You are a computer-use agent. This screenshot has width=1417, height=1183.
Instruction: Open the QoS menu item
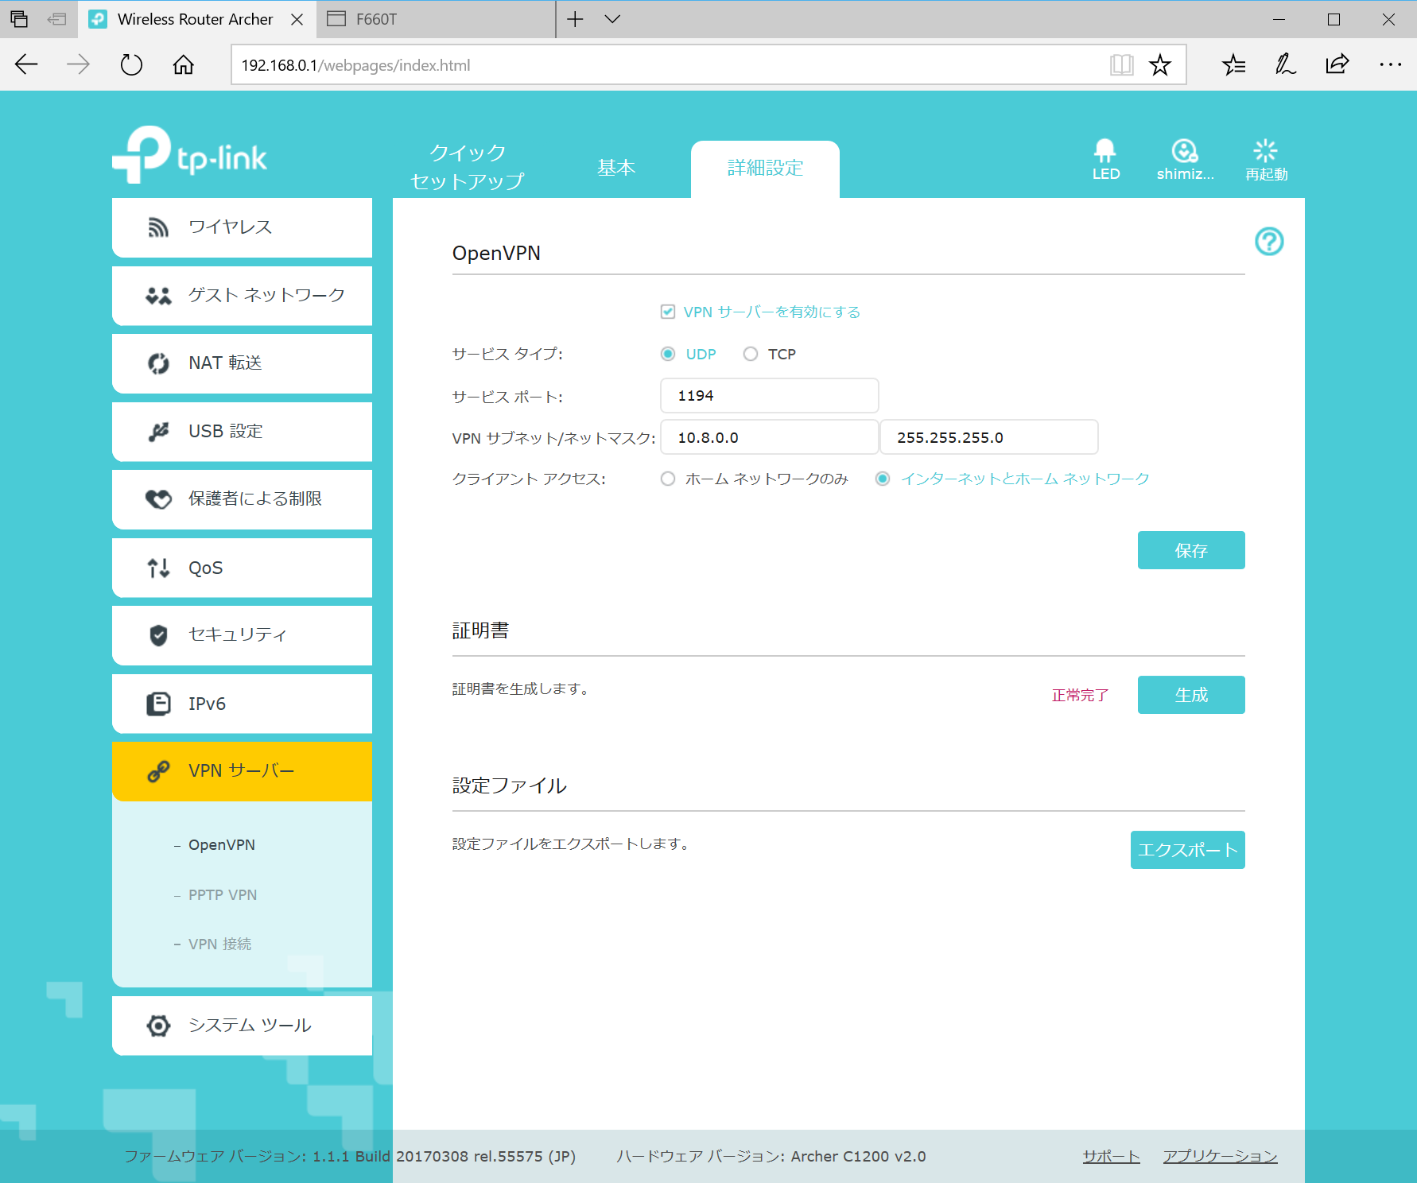[x=243, y=568]
